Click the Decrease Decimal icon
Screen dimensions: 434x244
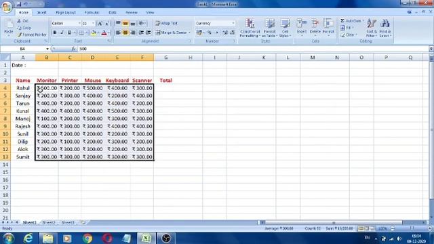point(232,33)
